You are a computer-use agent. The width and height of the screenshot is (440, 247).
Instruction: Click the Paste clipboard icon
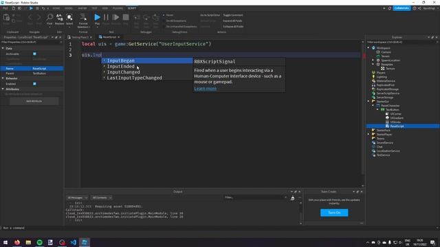click(6, 18)
